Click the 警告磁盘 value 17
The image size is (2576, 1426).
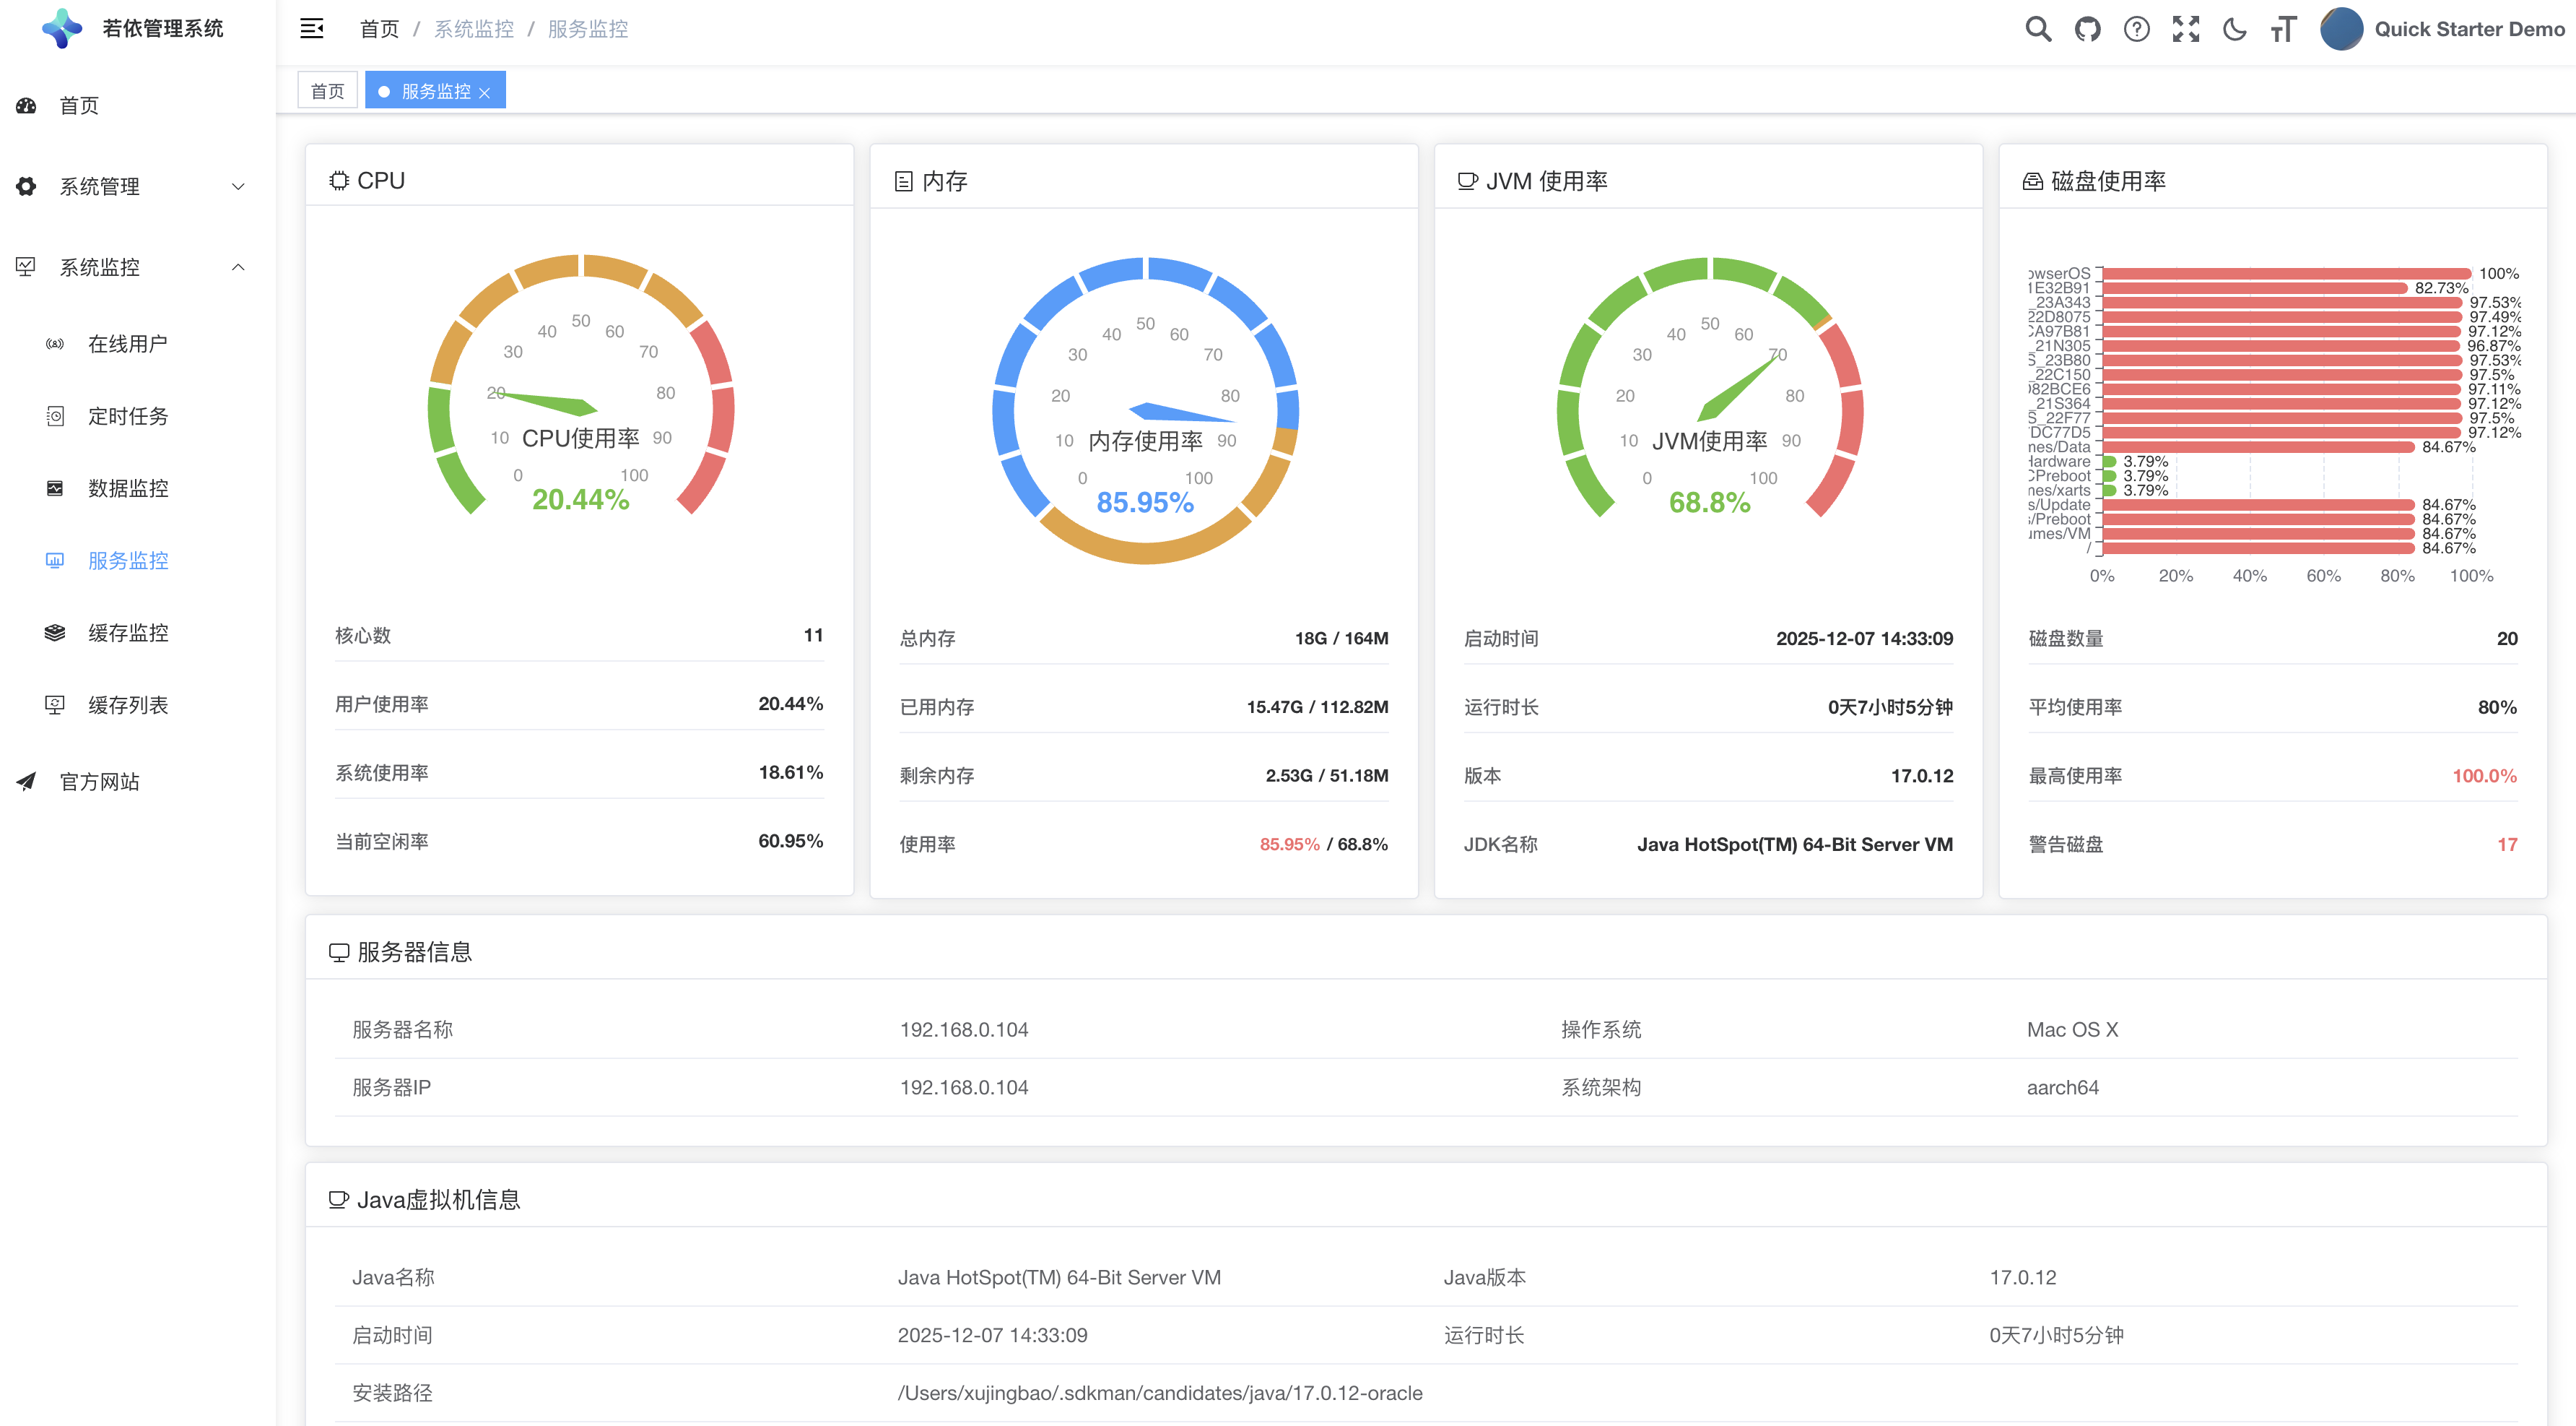[x=2507, y=844]
